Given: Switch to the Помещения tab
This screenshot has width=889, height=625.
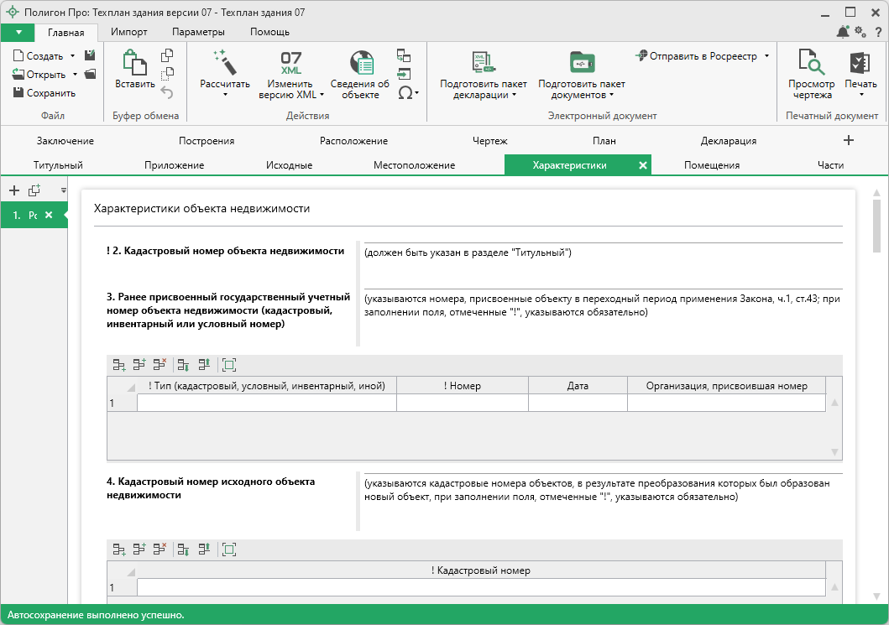Looking at the screenshot, I should click(x=711, y=165).
